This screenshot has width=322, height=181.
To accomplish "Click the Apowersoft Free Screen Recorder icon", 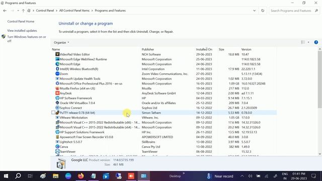I will tap(57, 137).
